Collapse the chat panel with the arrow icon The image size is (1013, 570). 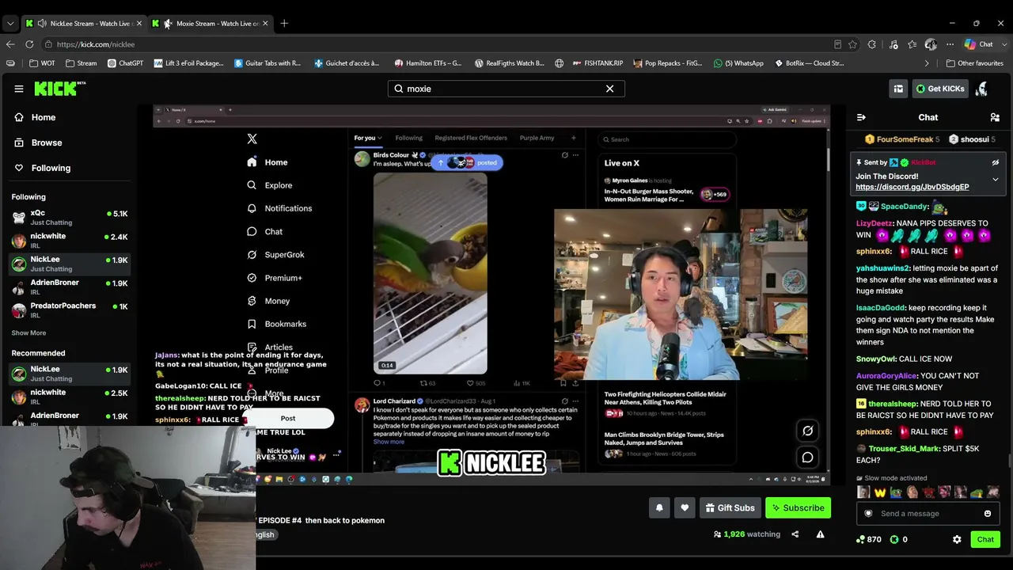pos(861,117)
